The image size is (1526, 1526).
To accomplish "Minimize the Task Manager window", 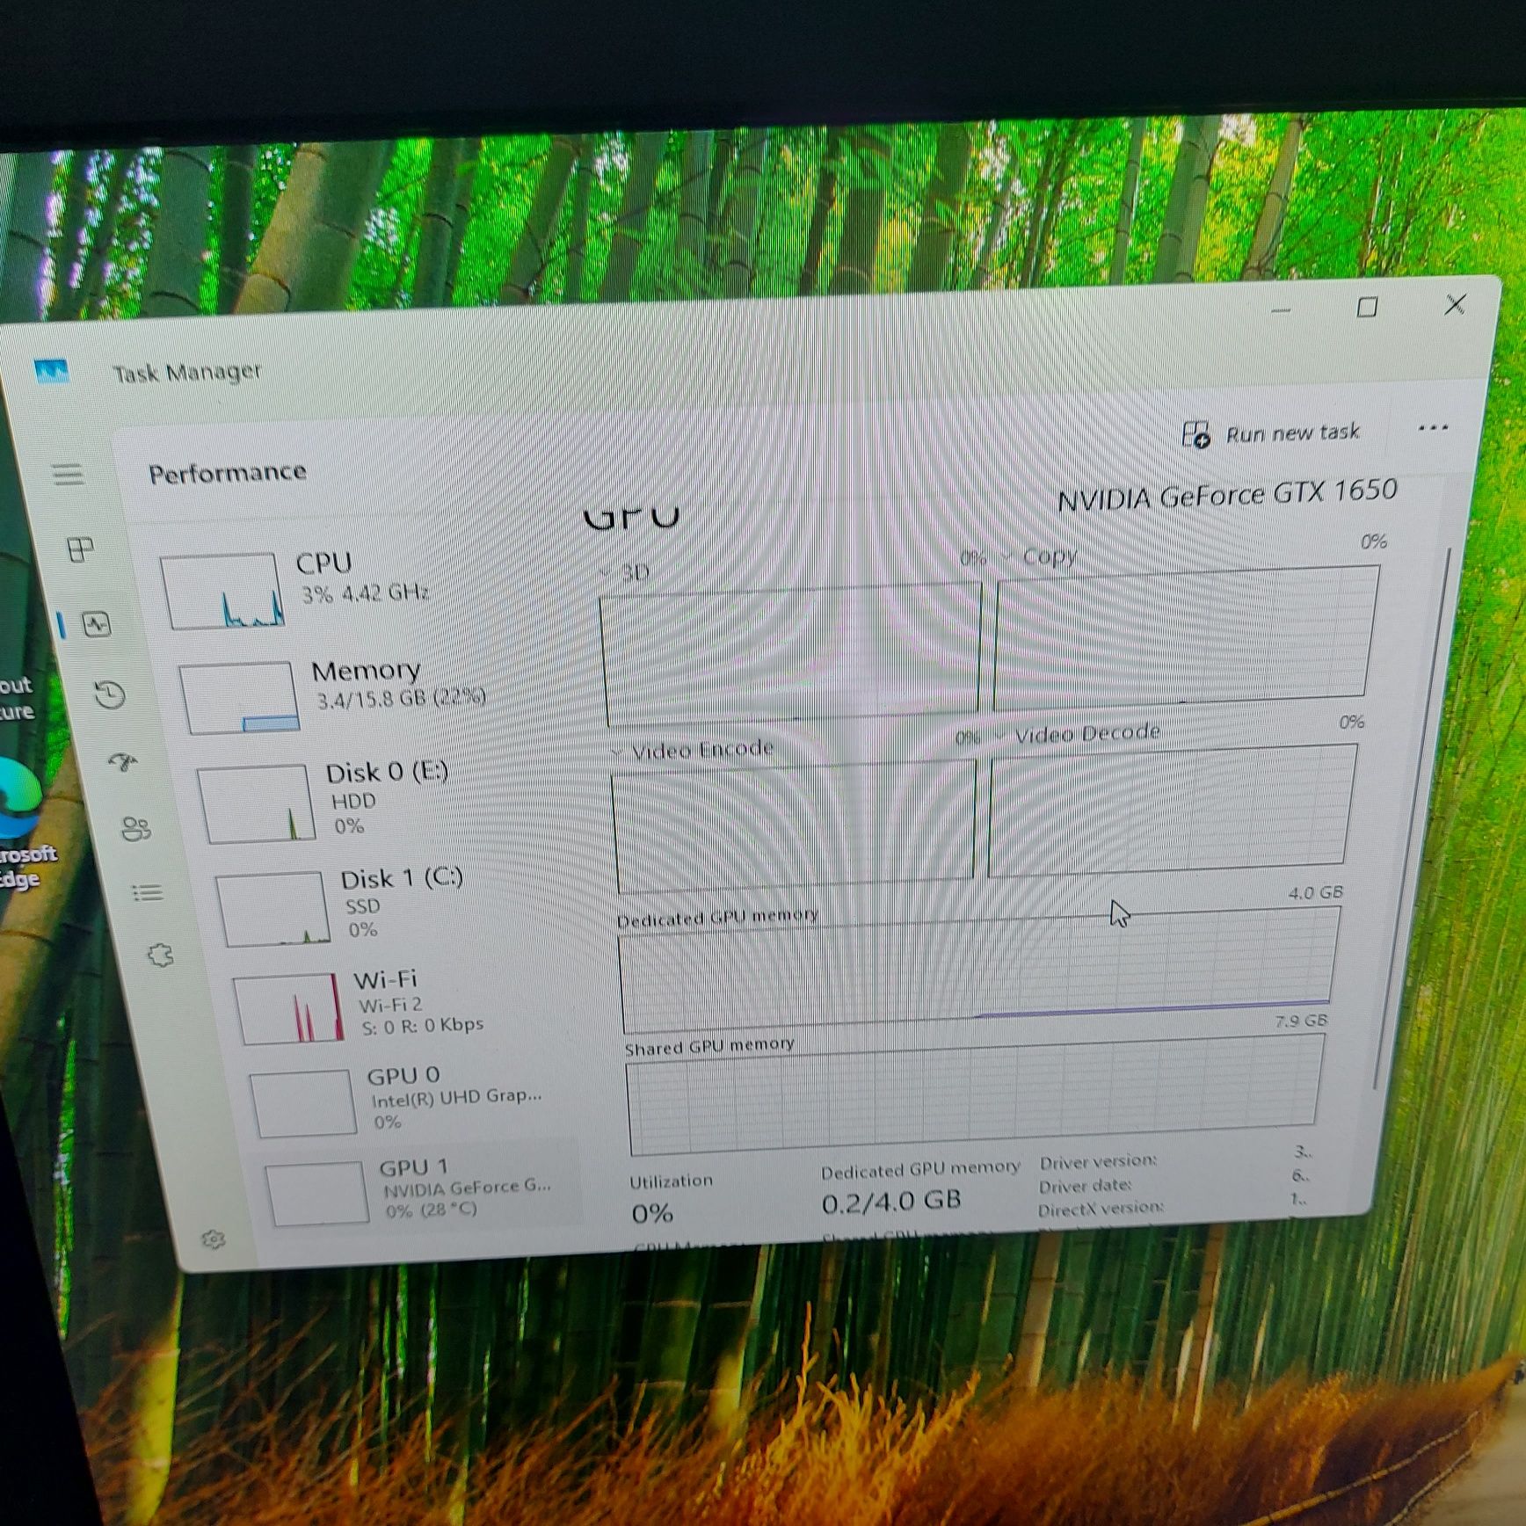I will [1281, 310].
